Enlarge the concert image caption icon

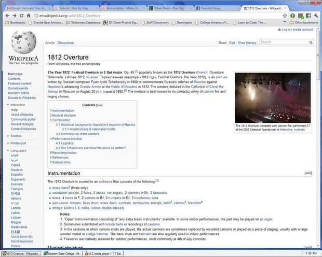[x=308, y=125]
